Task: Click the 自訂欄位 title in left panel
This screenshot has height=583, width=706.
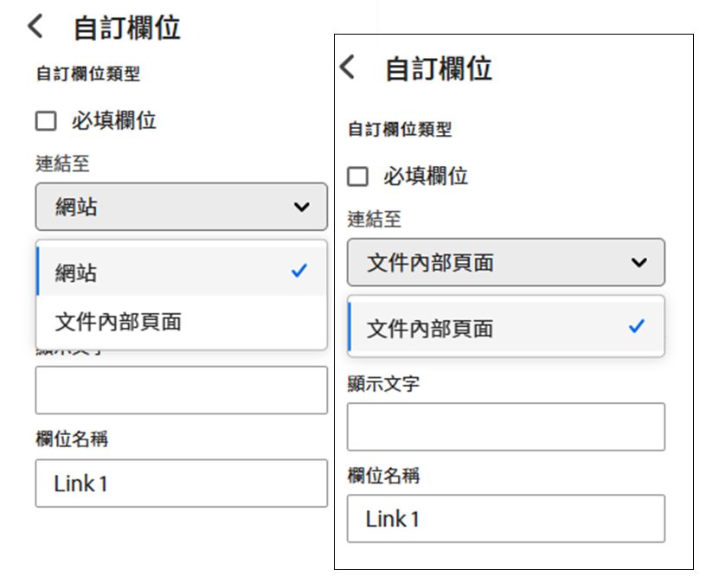Action: coord(127,28)
